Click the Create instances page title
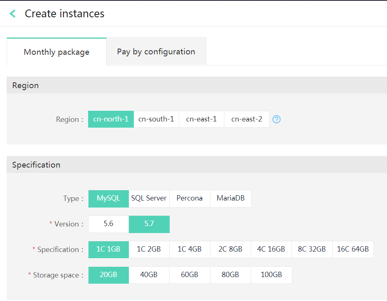The height and width of the screenshot is (301, 387). pyautogui.click(x=65, y=14)
